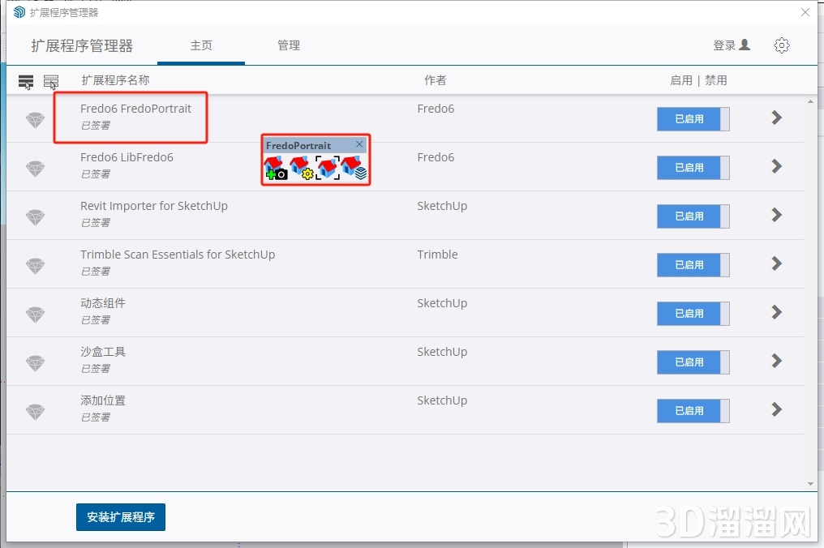The height and width of the screenshot is (548, 824).
Task: Close the FredoPortrait floating toolbar
Action: pyautogui.click(x=359, y=144)
